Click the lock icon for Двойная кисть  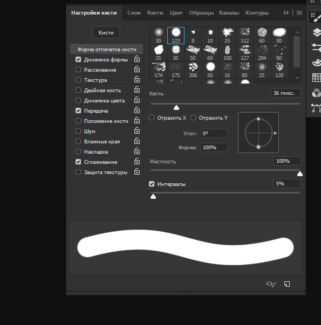(x=136, y=89)
